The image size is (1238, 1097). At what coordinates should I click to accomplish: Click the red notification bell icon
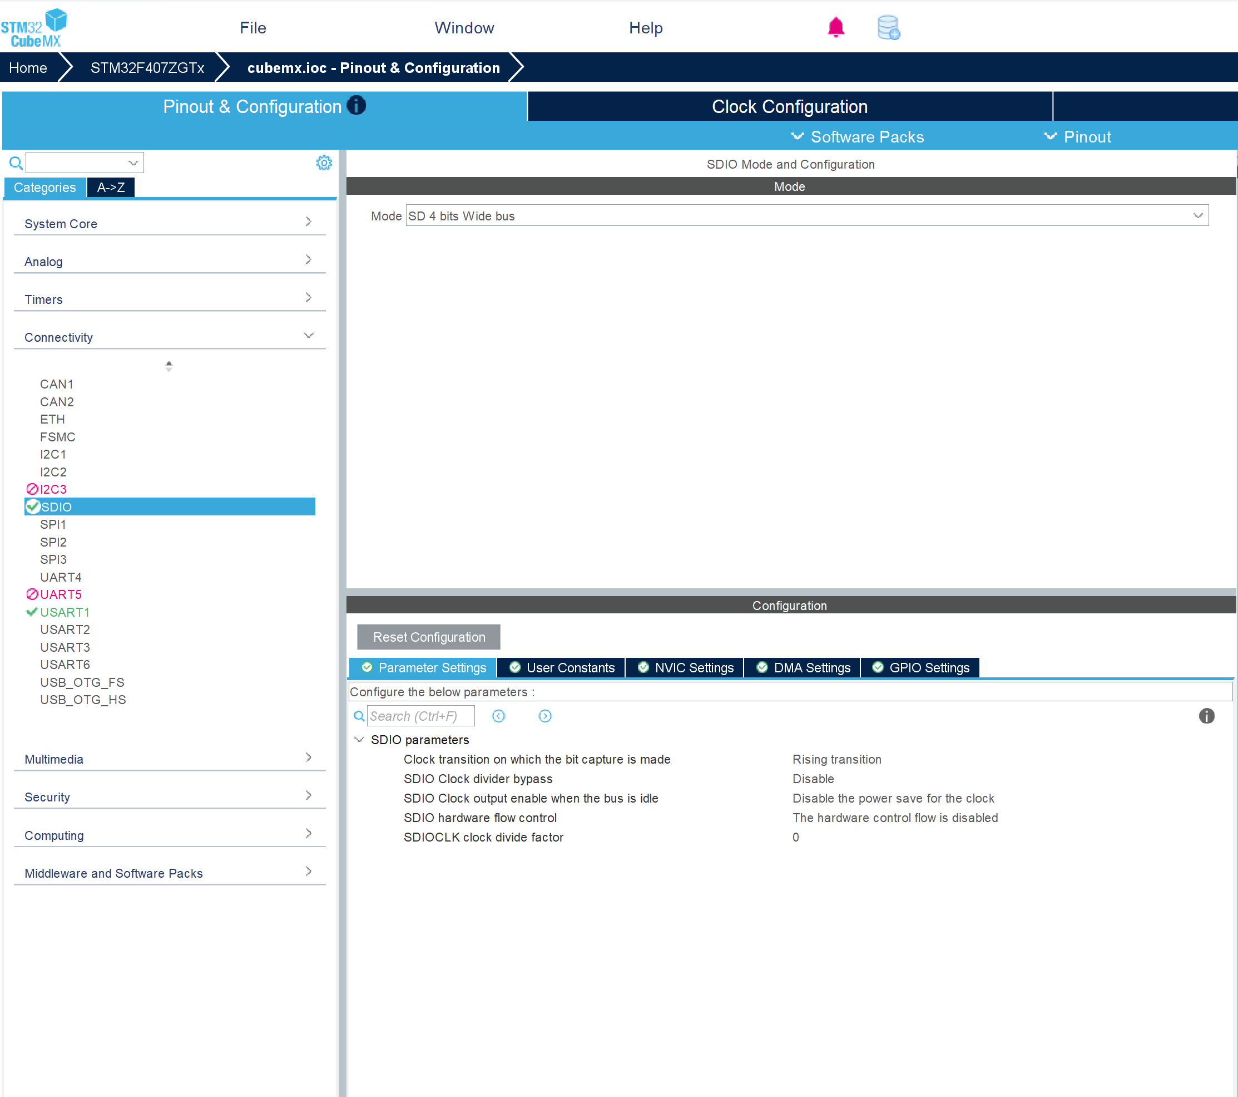836,27
